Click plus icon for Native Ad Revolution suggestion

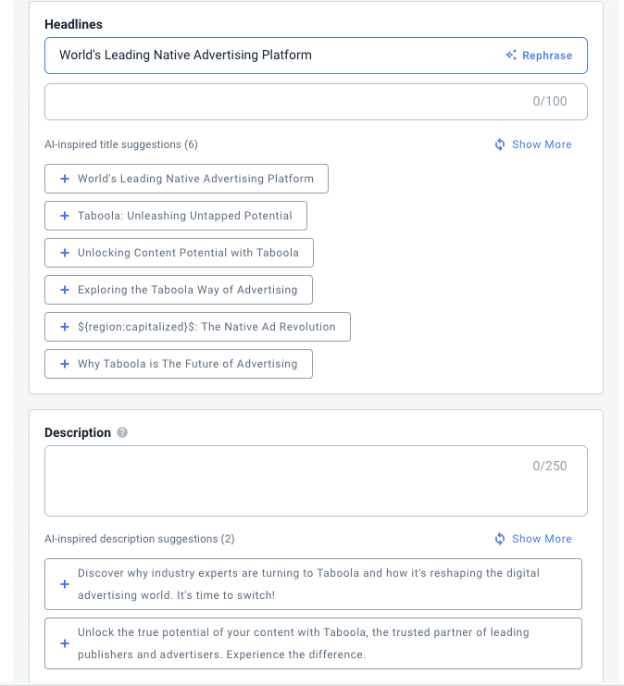point(65,327)
